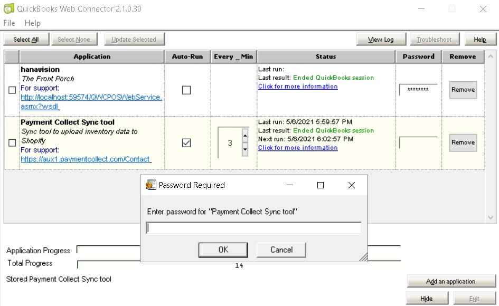Screen dimensions: 499x306
Task: Uncheck Auto-Run for Payment Collect Sync tool
Action: click(x=186, y=143)
